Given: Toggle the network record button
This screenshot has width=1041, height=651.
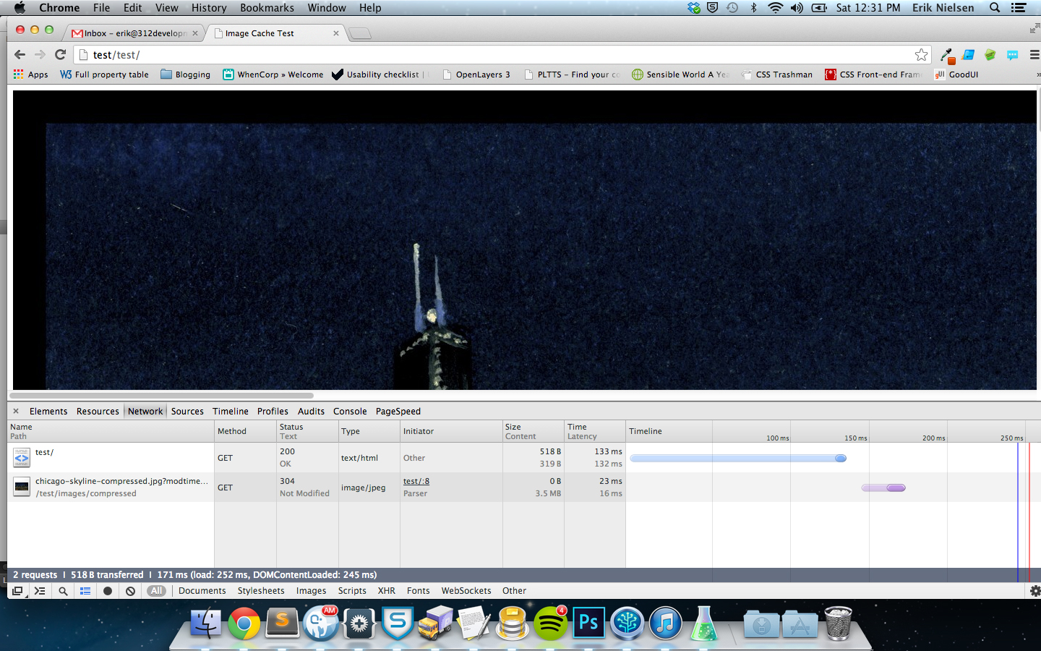Looking at the screenshot, I should [x=108, y=591].
